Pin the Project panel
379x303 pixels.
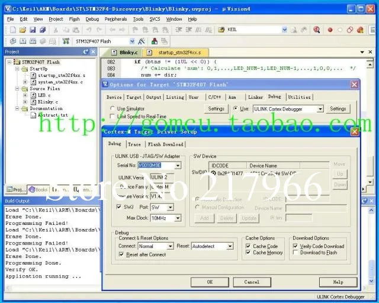(x=86, y=51)
